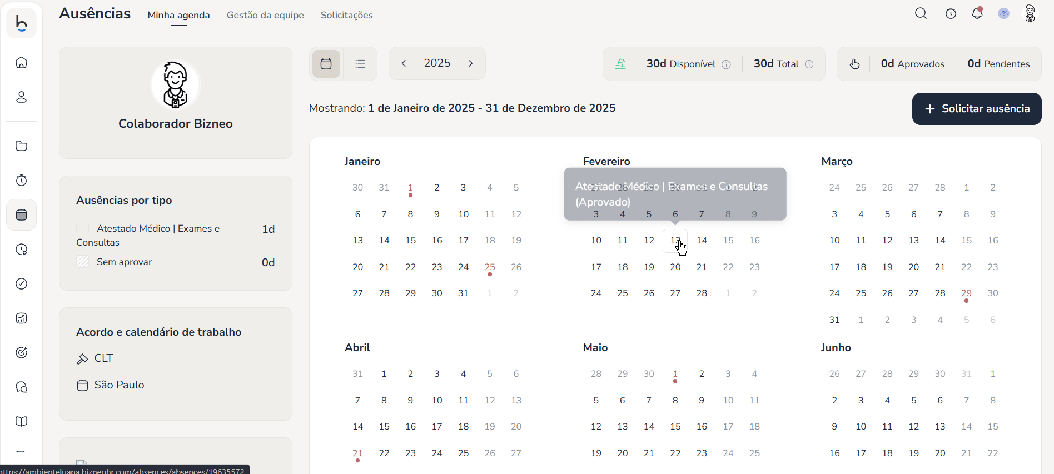Click the people icon in sidebar
Image resolution: width=1054 pixels, height=474 pixels.
[x=22, y=97]
